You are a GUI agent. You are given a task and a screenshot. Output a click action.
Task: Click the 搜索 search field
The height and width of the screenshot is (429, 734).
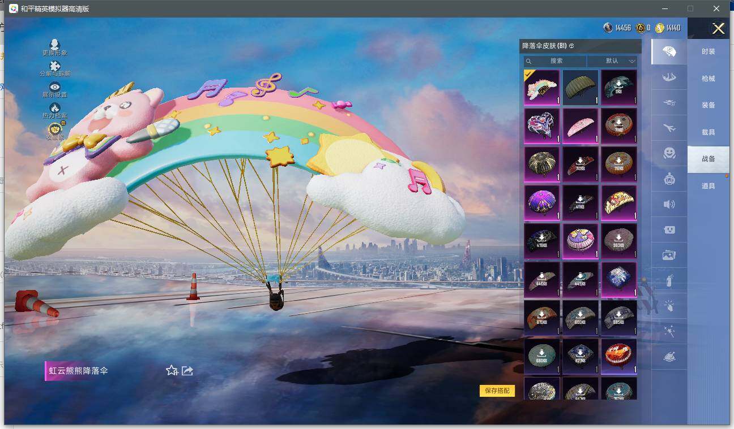(x=555, y=60)
